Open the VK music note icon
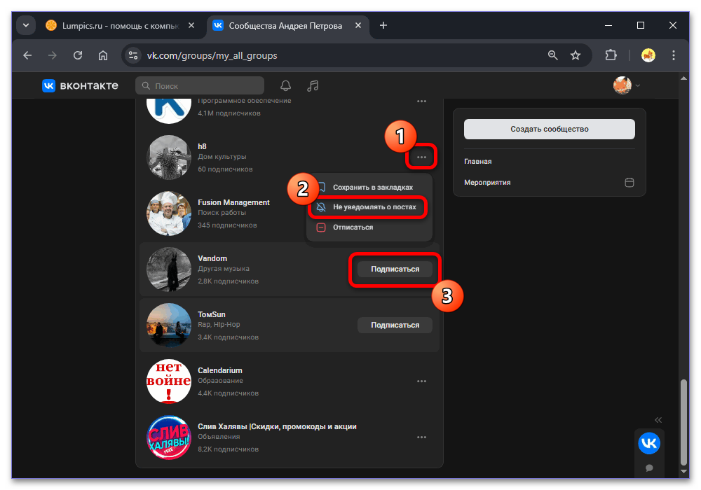This screenshot has width=701, height=490. tap(313, 85)
